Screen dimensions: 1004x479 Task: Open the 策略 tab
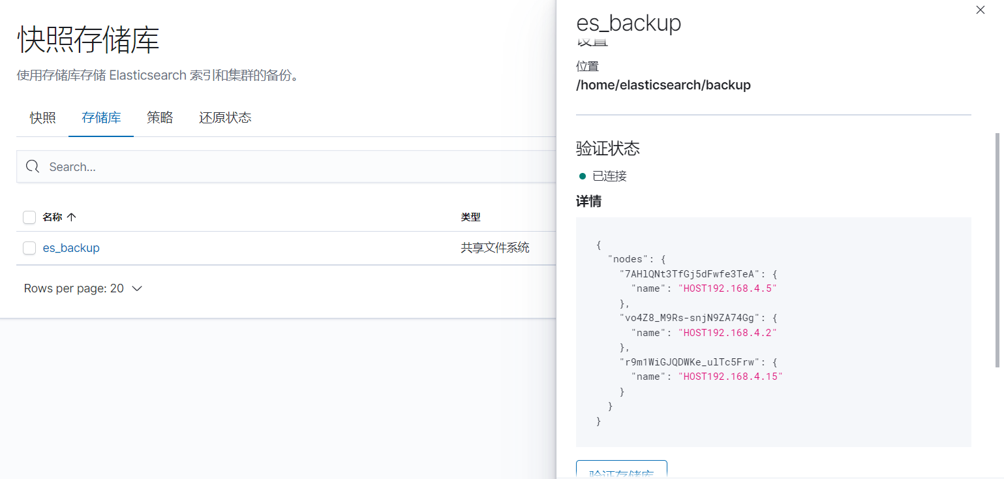click(160, 118)
